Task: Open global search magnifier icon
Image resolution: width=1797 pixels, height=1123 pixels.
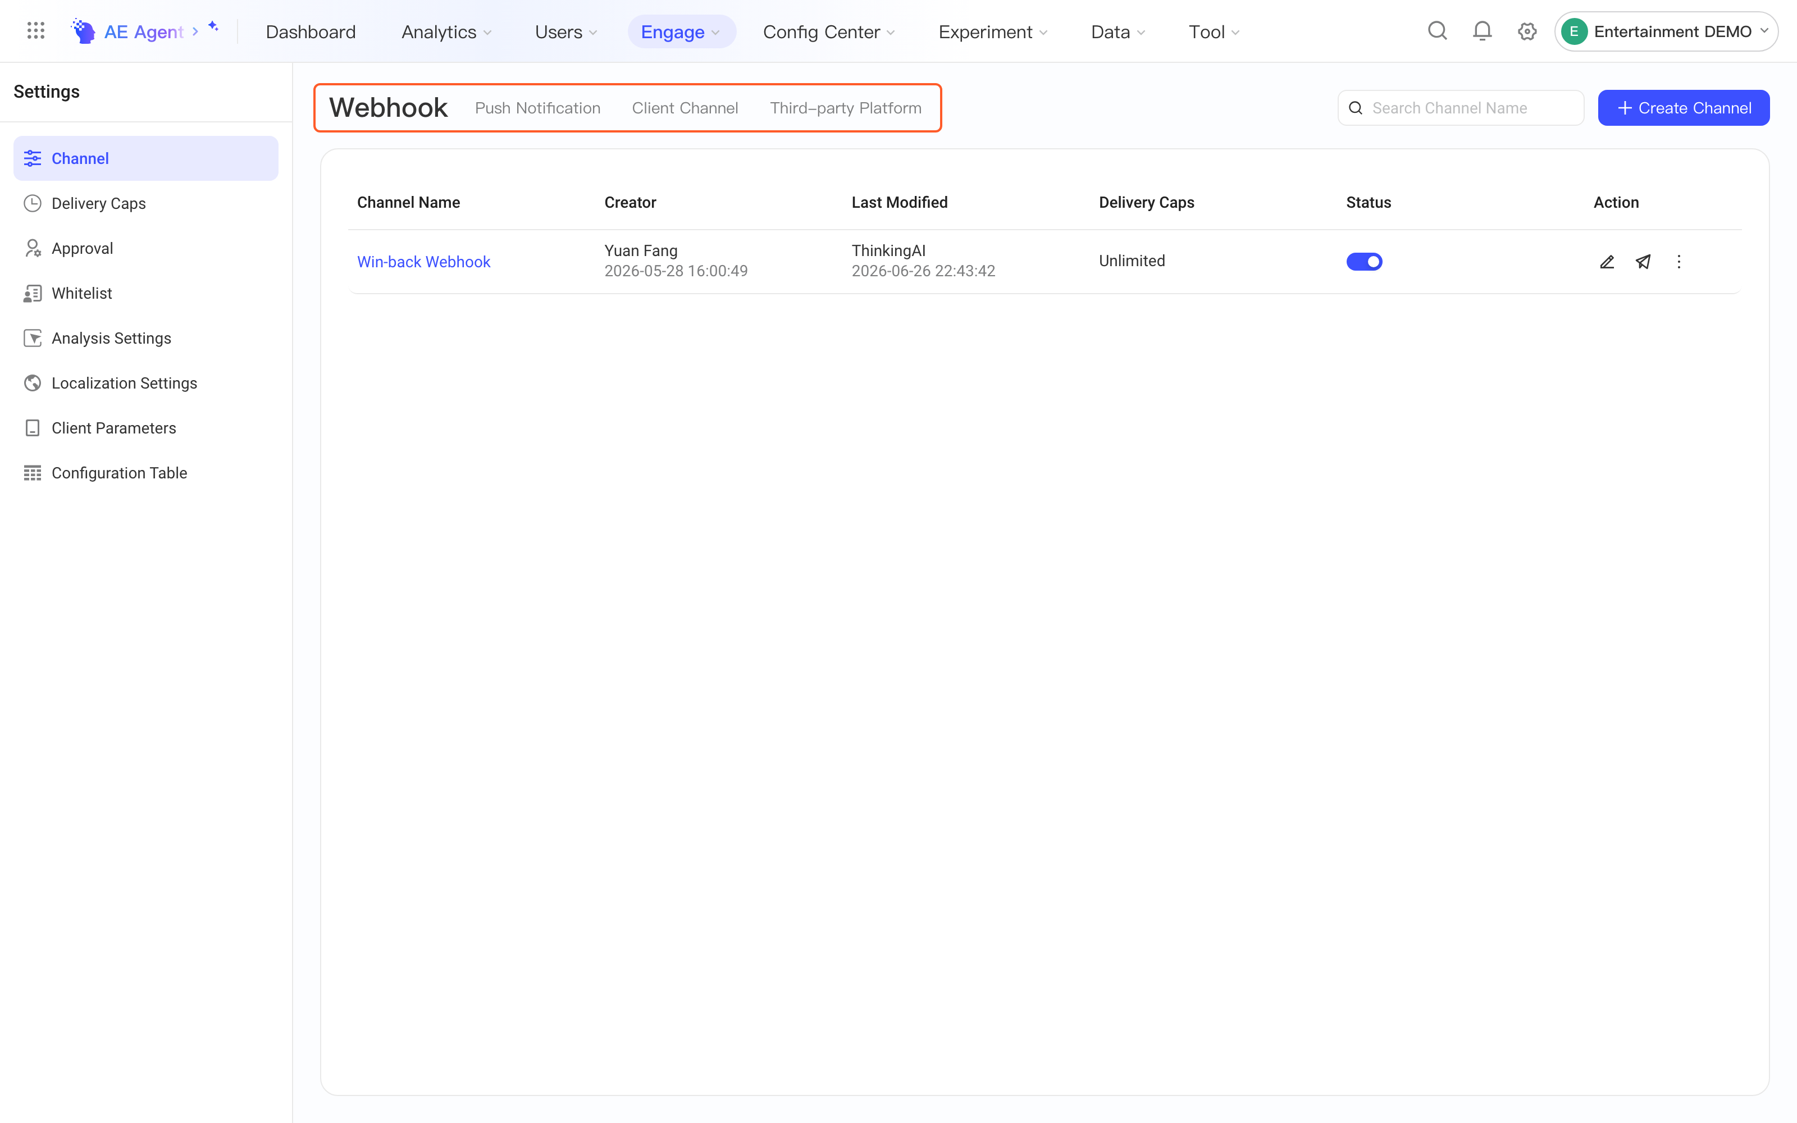Action: coord(1438,31)
